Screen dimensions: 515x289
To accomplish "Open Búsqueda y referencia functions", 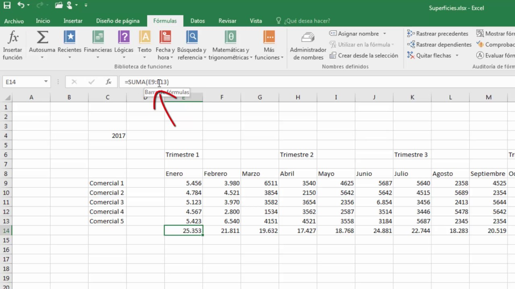I will [192, 46].
